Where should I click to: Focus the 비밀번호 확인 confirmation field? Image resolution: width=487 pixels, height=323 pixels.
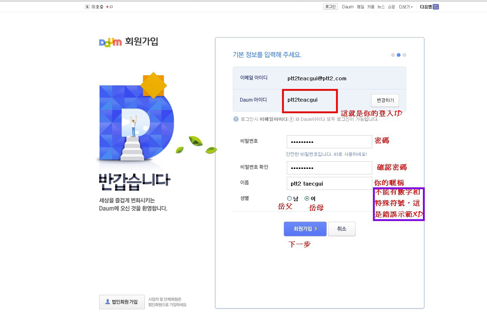pos(329,168)
